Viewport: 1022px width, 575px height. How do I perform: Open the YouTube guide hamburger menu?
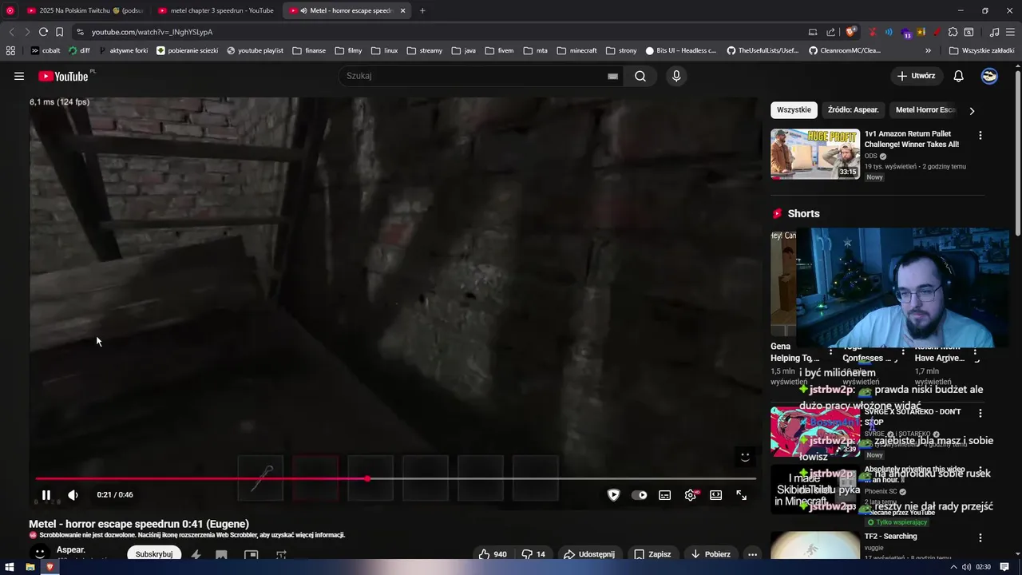[18, 76]
